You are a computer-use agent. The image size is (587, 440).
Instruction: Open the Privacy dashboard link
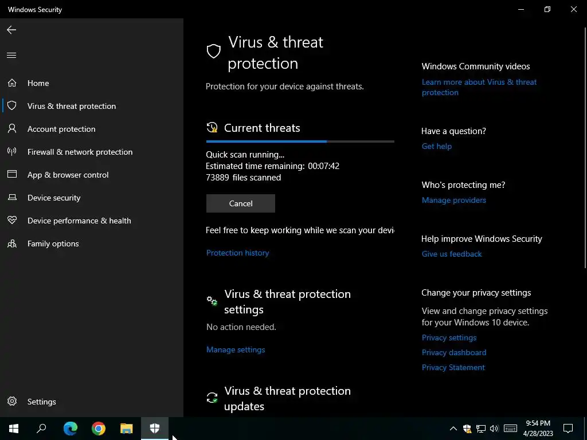[x=454, y=352]
